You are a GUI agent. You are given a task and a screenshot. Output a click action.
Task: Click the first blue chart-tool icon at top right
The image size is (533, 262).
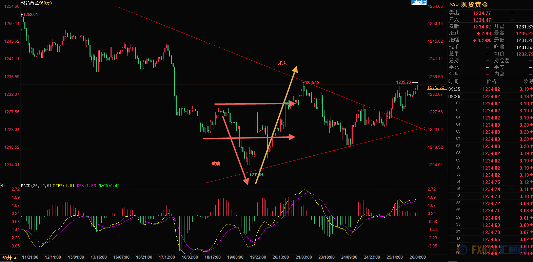414,3
